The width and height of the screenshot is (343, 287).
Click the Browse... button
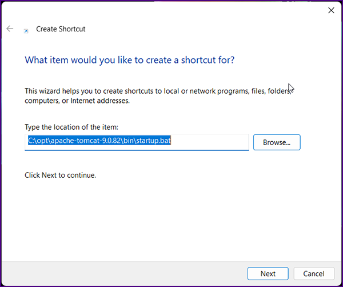pos(277,142)
